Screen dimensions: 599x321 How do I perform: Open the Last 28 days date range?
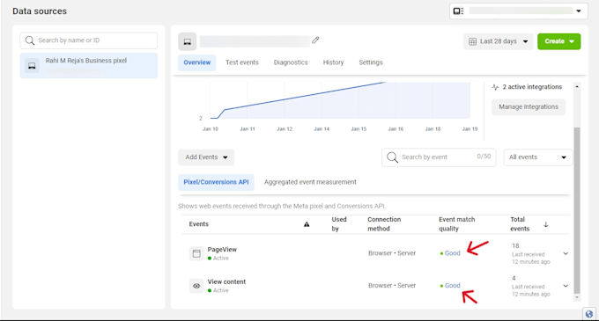pyautogui.click(x=499, y=41)
